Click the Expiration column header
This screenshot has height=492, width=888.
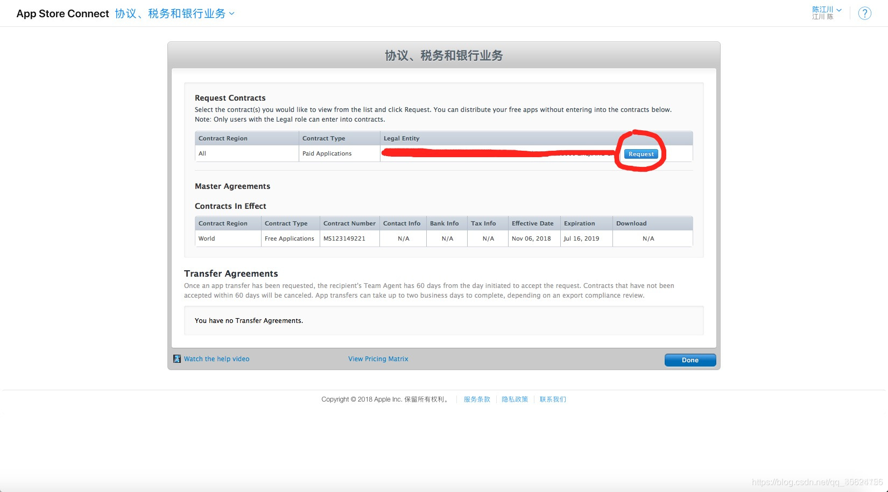[587, 223]
